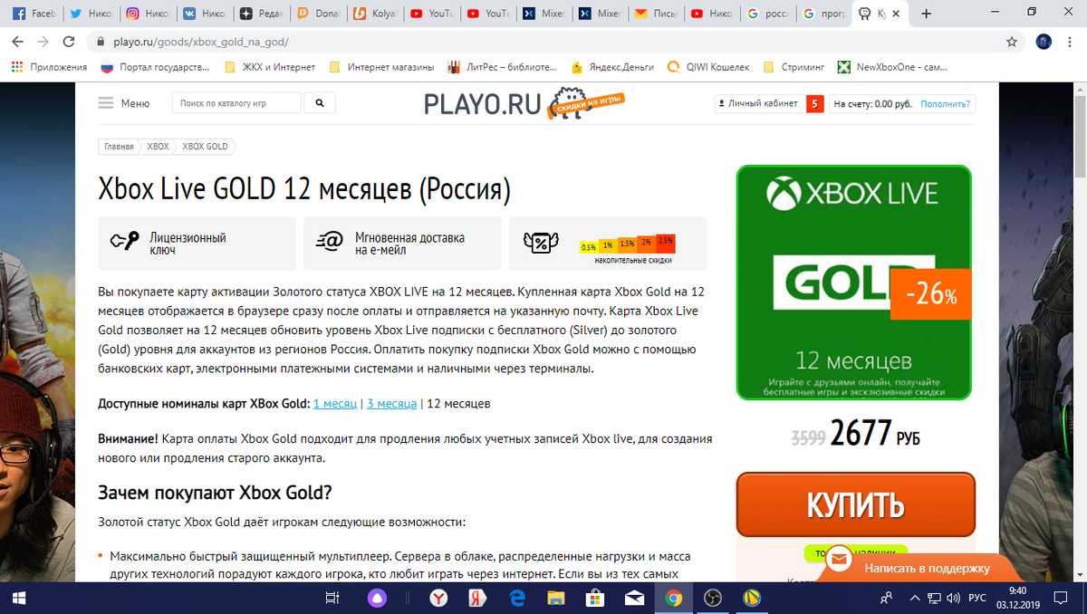Click inside the catalog search field
Screen dimensions: 1087x614
pos(236,102)
